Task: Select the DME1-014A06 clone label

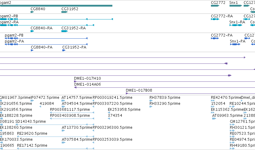Action: pos(87,84)
